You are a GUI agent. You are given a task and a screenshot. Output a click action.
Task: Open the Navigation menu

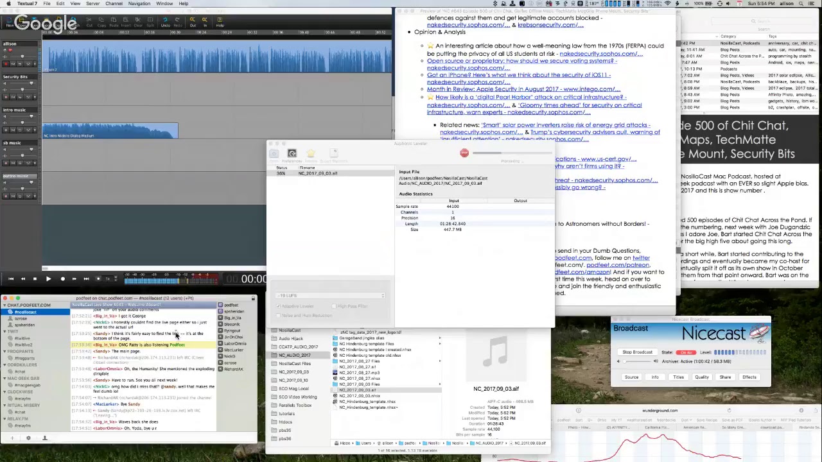pos(139,4)
